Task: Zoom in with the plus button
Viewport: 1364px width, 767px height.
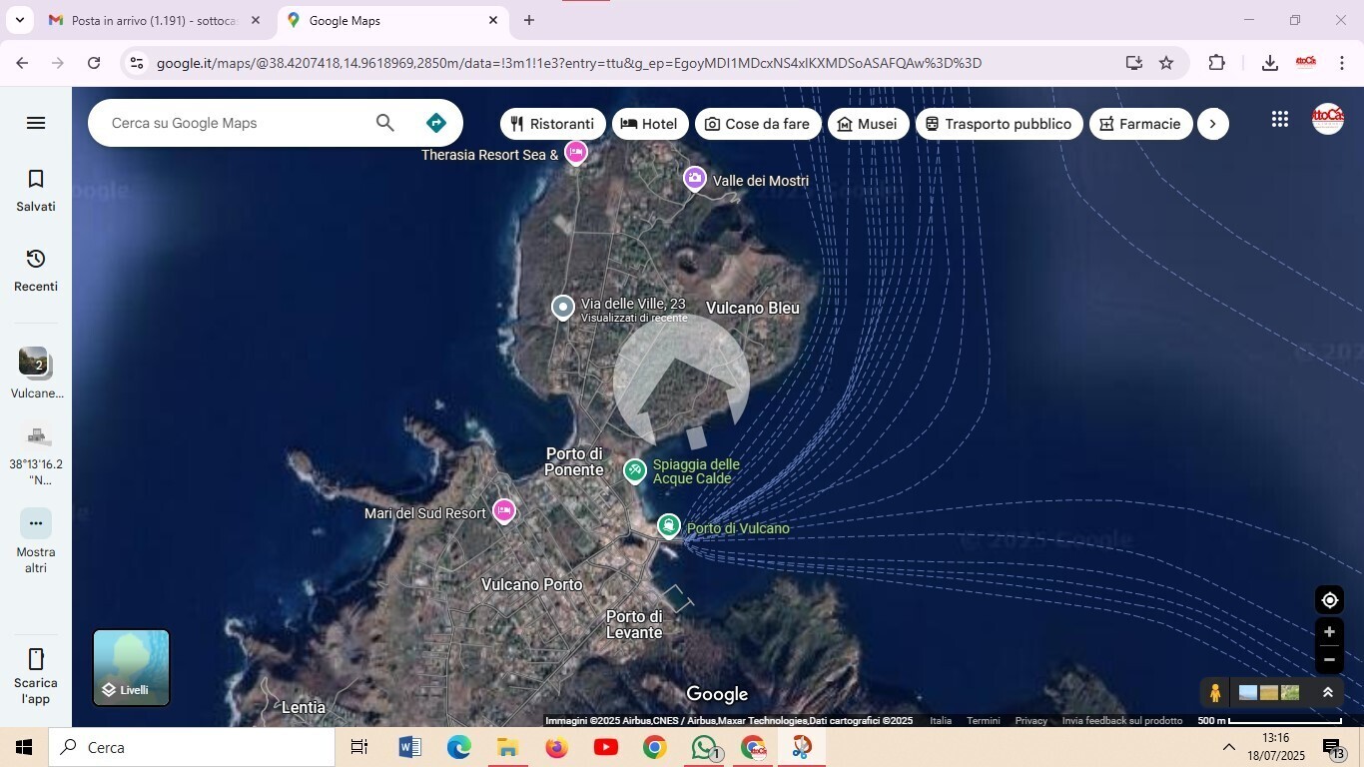Action: 1329,632
